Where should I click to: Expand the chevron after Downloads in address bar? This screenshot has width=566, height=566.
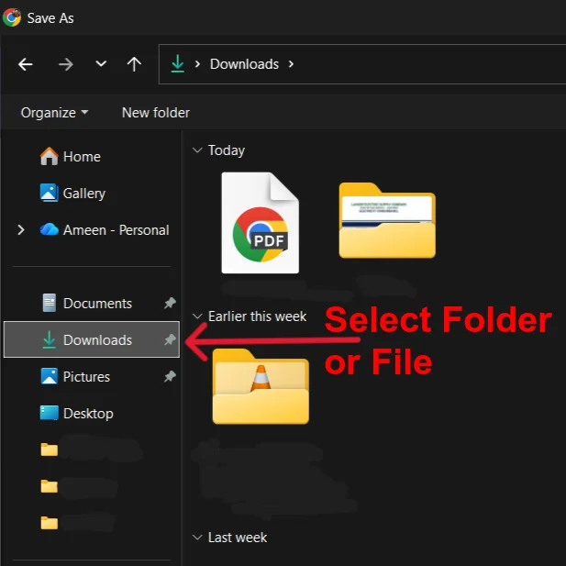coord(291,64)
